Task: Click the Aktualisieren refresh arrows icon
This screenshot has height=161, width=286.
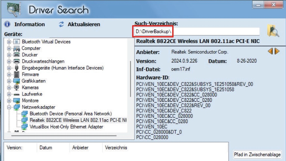Action: pos(61,24)
